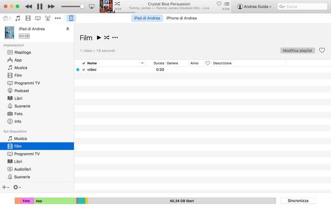Skip forward to the next track

click(x=51, y=6)
